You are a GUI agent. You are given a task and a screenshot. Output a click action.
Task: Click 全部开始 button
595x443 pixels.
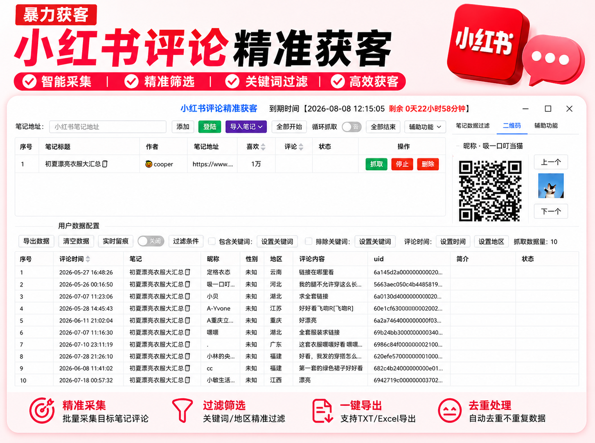289,127
